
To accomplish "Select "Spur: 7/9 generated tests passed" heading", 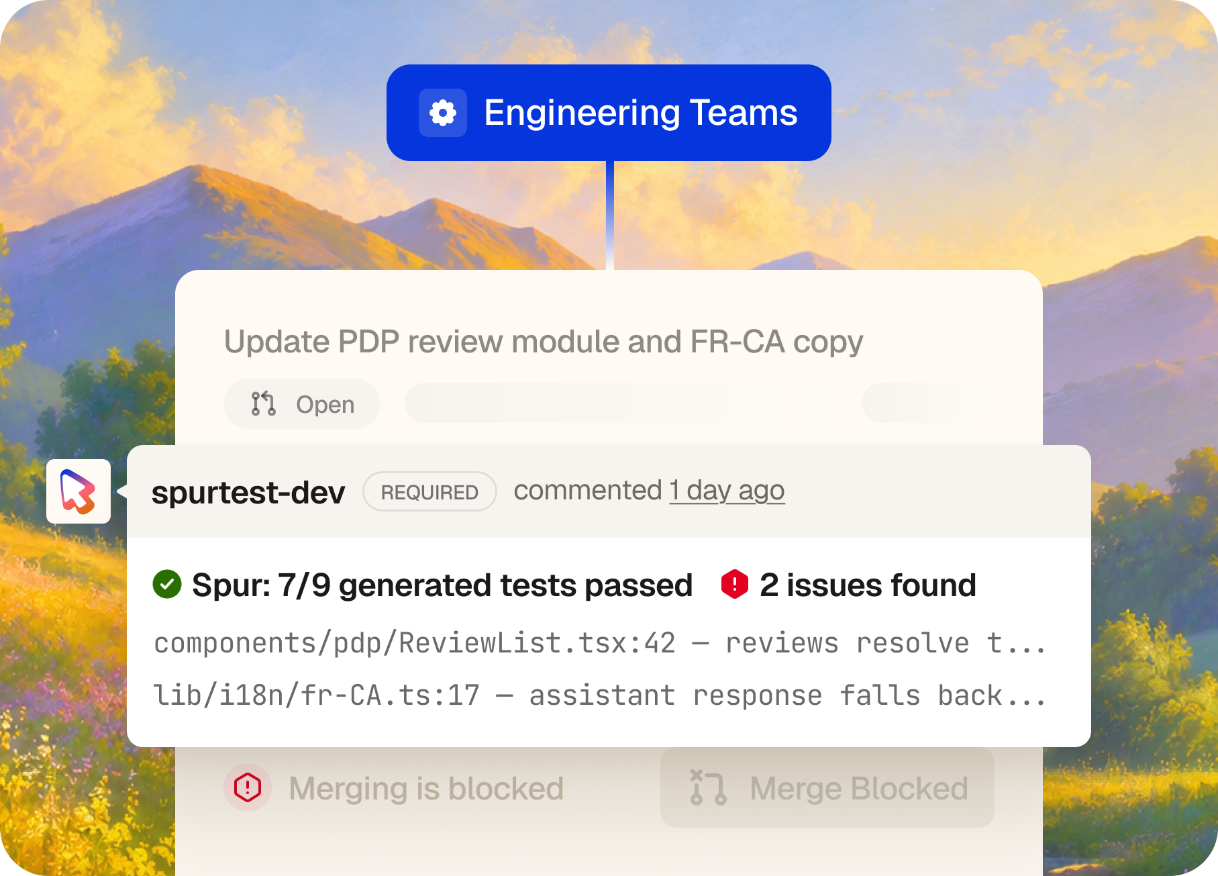I will 442,585.
